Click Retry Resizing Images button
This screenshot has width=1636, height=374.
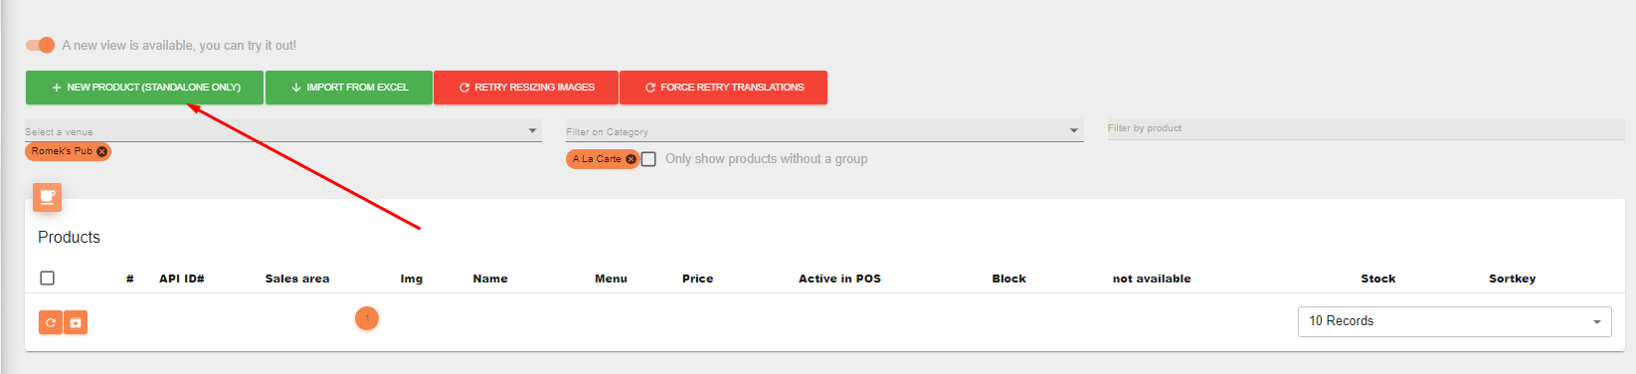pyautogui.click(x=526, y=88)
